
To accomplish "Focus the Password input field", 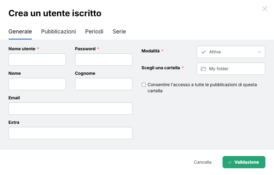I will point(104,59).
